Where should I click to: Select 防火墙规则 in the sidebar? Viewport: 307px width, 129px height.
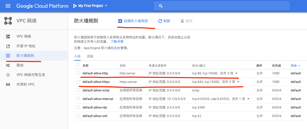[34, 56]
